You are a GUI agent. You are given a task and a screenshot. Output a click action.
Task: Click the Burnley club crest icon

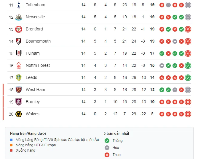pos(19,102)
